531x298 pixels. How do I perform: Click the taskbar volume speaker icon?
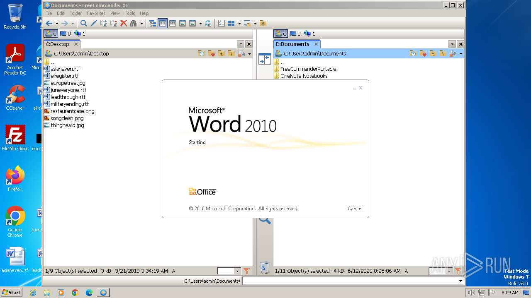click(x=471, y=293)
